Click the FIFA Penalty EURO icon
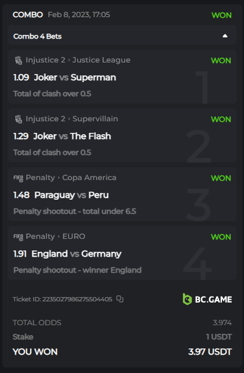 click(18, 236)
